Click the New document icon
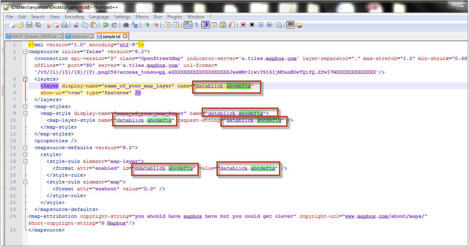The height and width of the screenshot is (247, 469). [x=12, y=25]
